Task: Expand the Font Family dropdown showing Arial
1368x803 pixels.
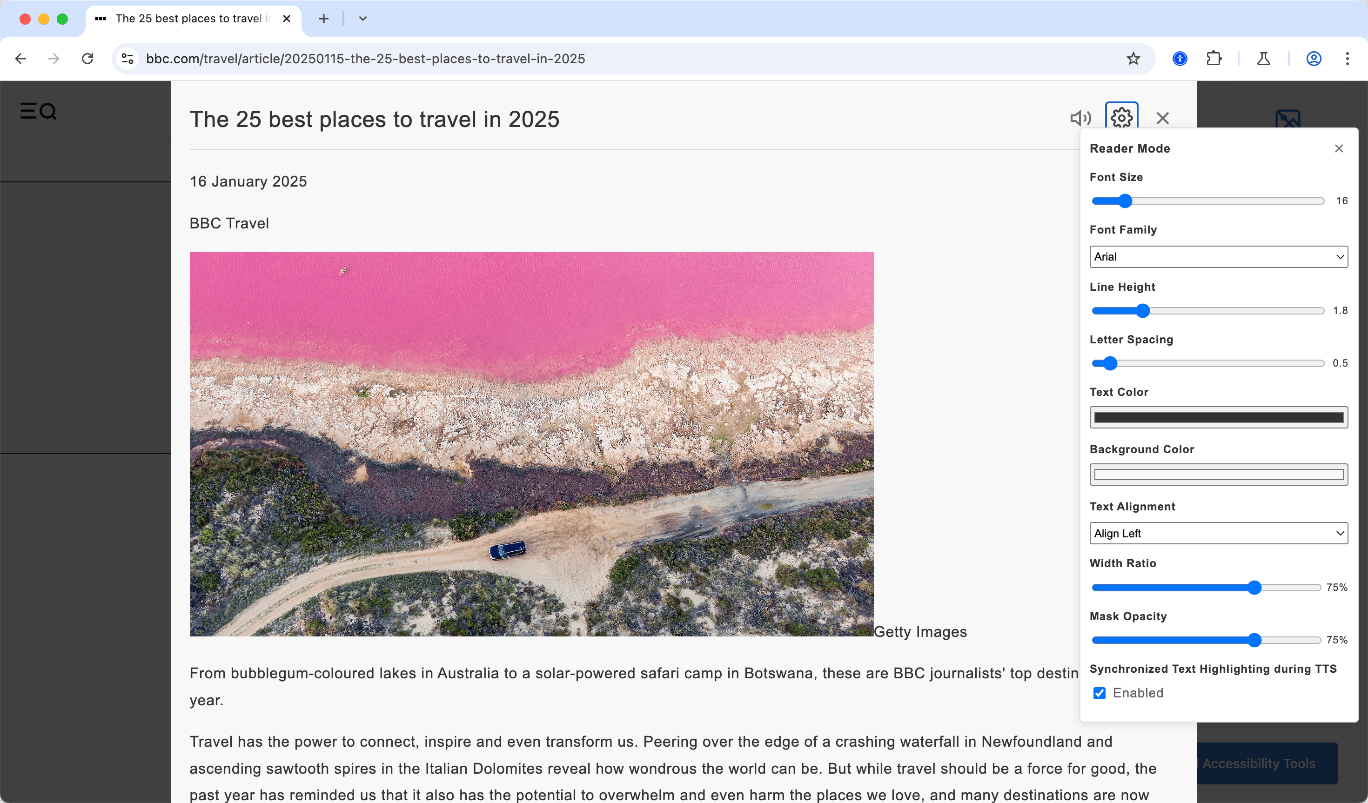Action: tap(1218, 256)
